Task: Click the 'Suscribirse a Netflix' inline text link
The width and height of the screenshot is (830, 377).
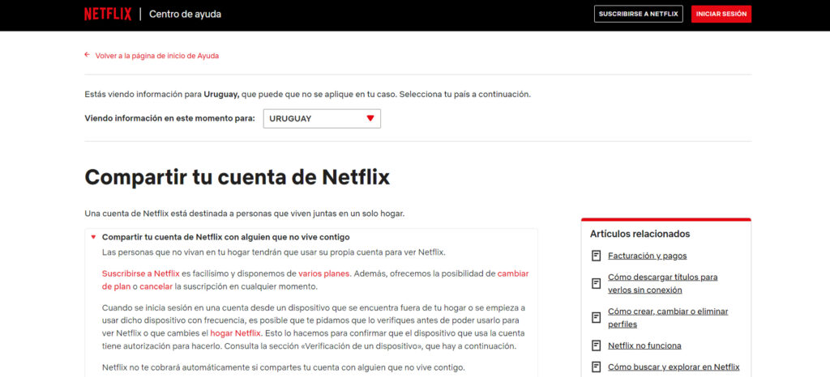Action: tap(141, 273)
